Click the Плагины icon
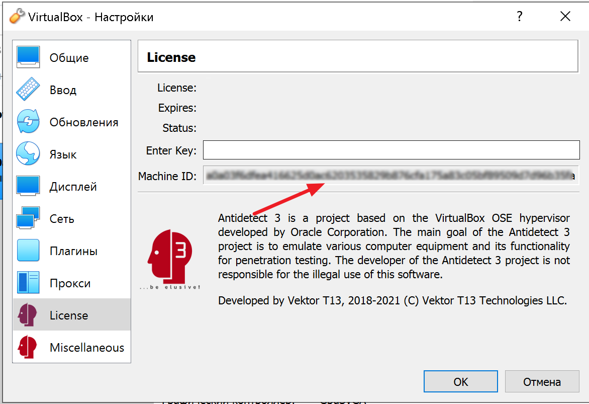The image size is (589, 404). 28,250
